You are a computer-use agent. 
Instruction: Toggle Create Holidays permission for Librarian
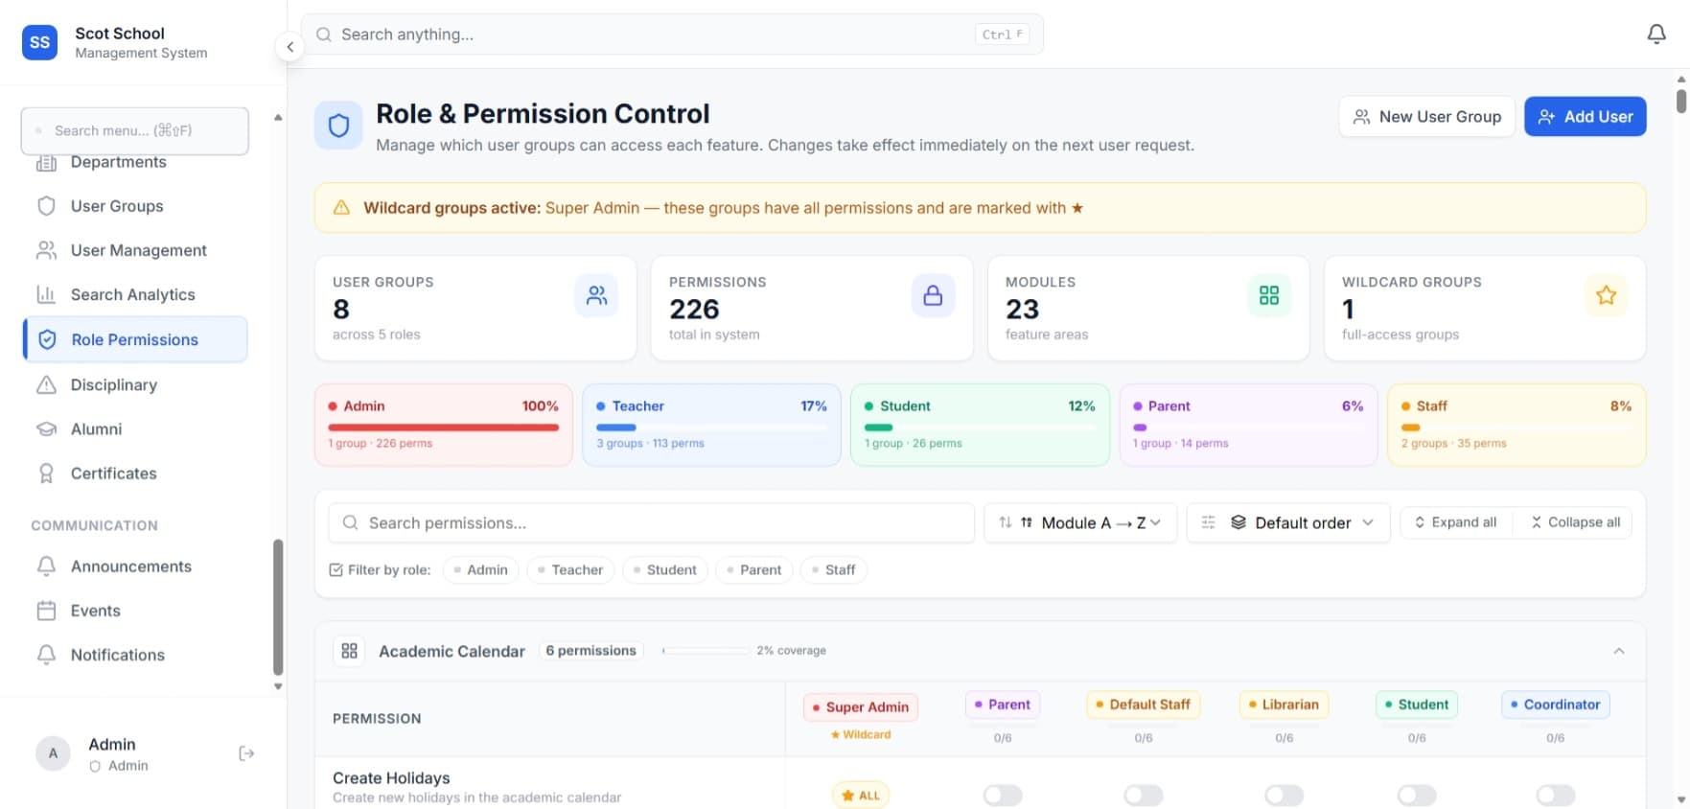tap(1285, 796)
